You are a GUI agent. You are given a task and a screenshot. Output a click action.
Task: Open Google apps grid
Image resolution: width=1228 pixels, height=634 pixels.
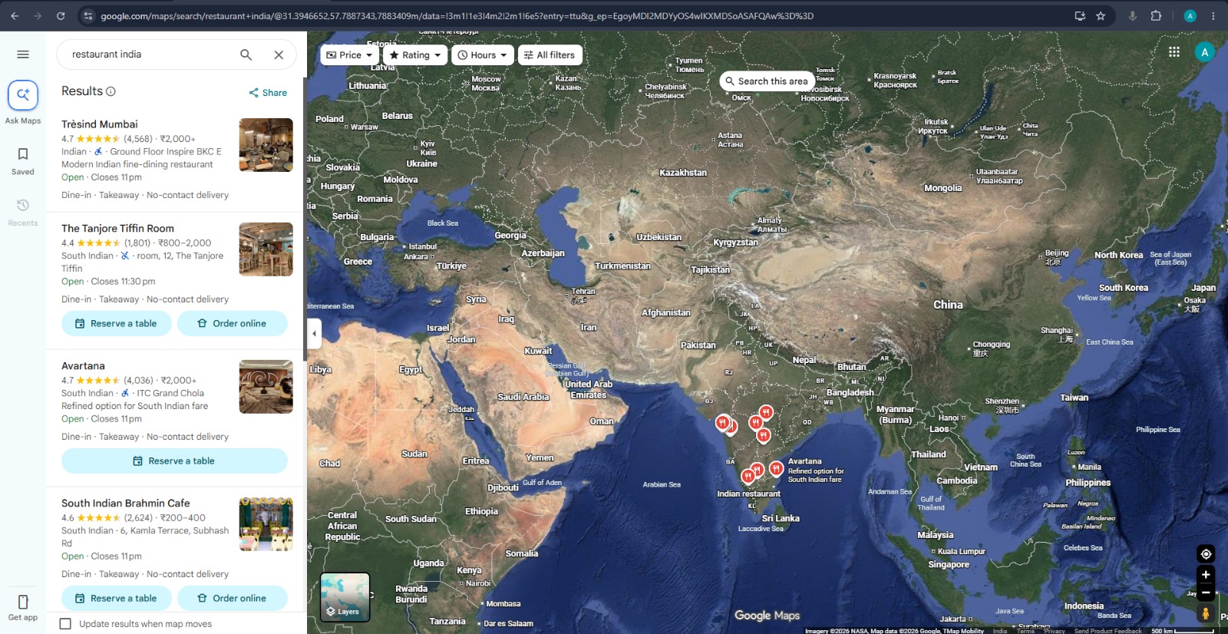(x=1174, y=52)
